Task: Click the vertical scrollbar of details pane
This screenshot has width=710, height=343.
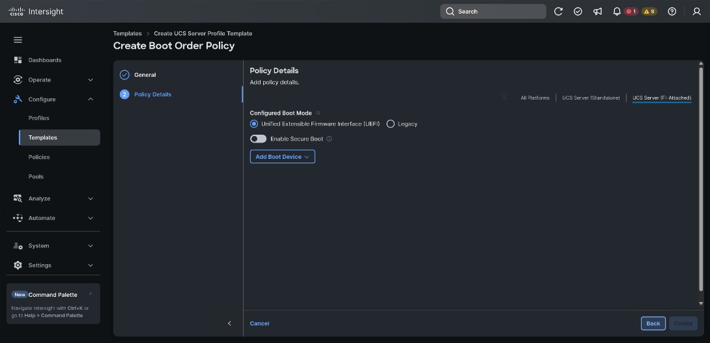Action: point(701,179)
